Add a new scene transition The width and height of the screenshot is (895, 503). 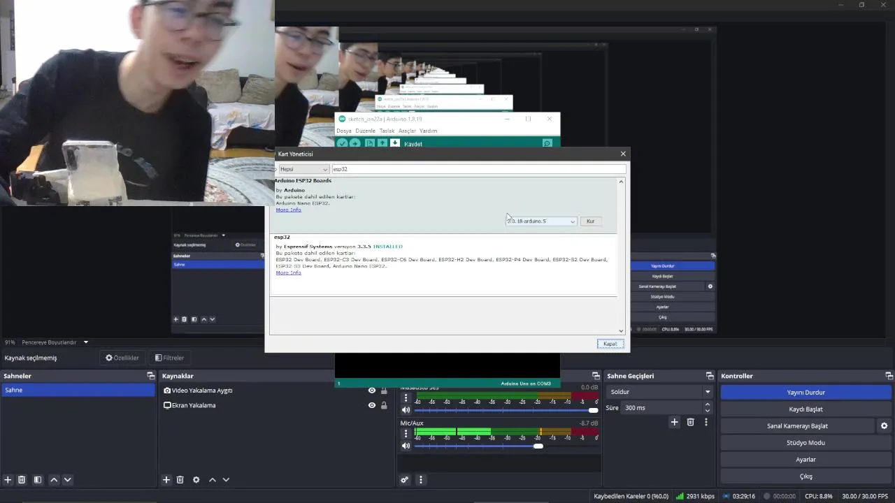click(674, 422)
